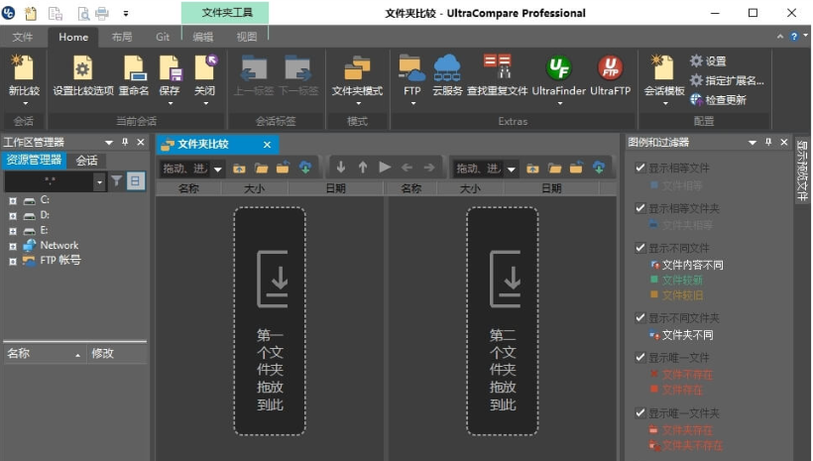Expand the C: drive node
This screenshot has width=813, height=461.
[x=13, y=200]
